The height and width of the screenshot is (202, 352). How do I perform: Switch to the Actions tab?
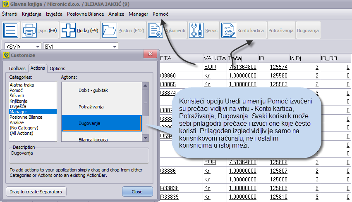(x=38, y=68)
